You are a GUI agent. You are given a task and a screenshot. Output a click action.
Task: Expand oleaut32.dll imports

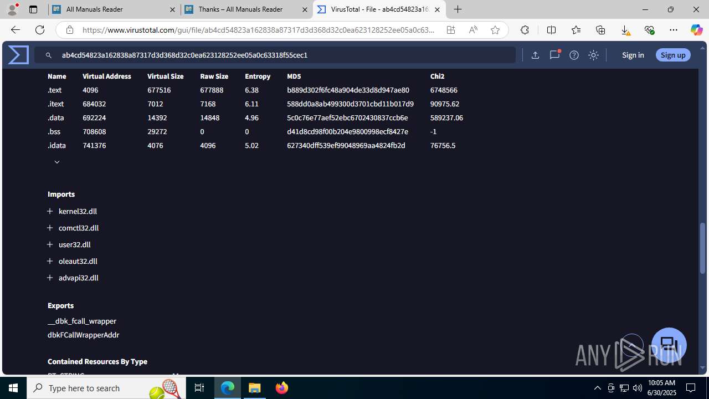pyautogui.click(x=50, y=261)
